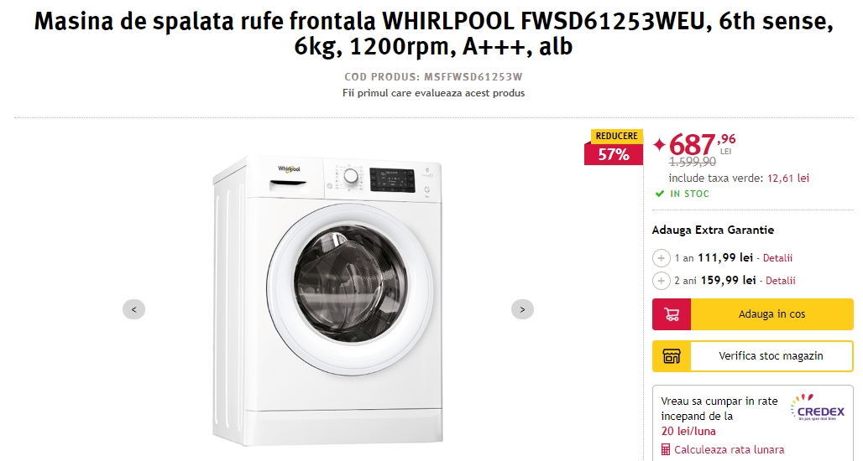863x461 pixels.
Task: Click the washing machine product image
Action: [x=327, y=299]
